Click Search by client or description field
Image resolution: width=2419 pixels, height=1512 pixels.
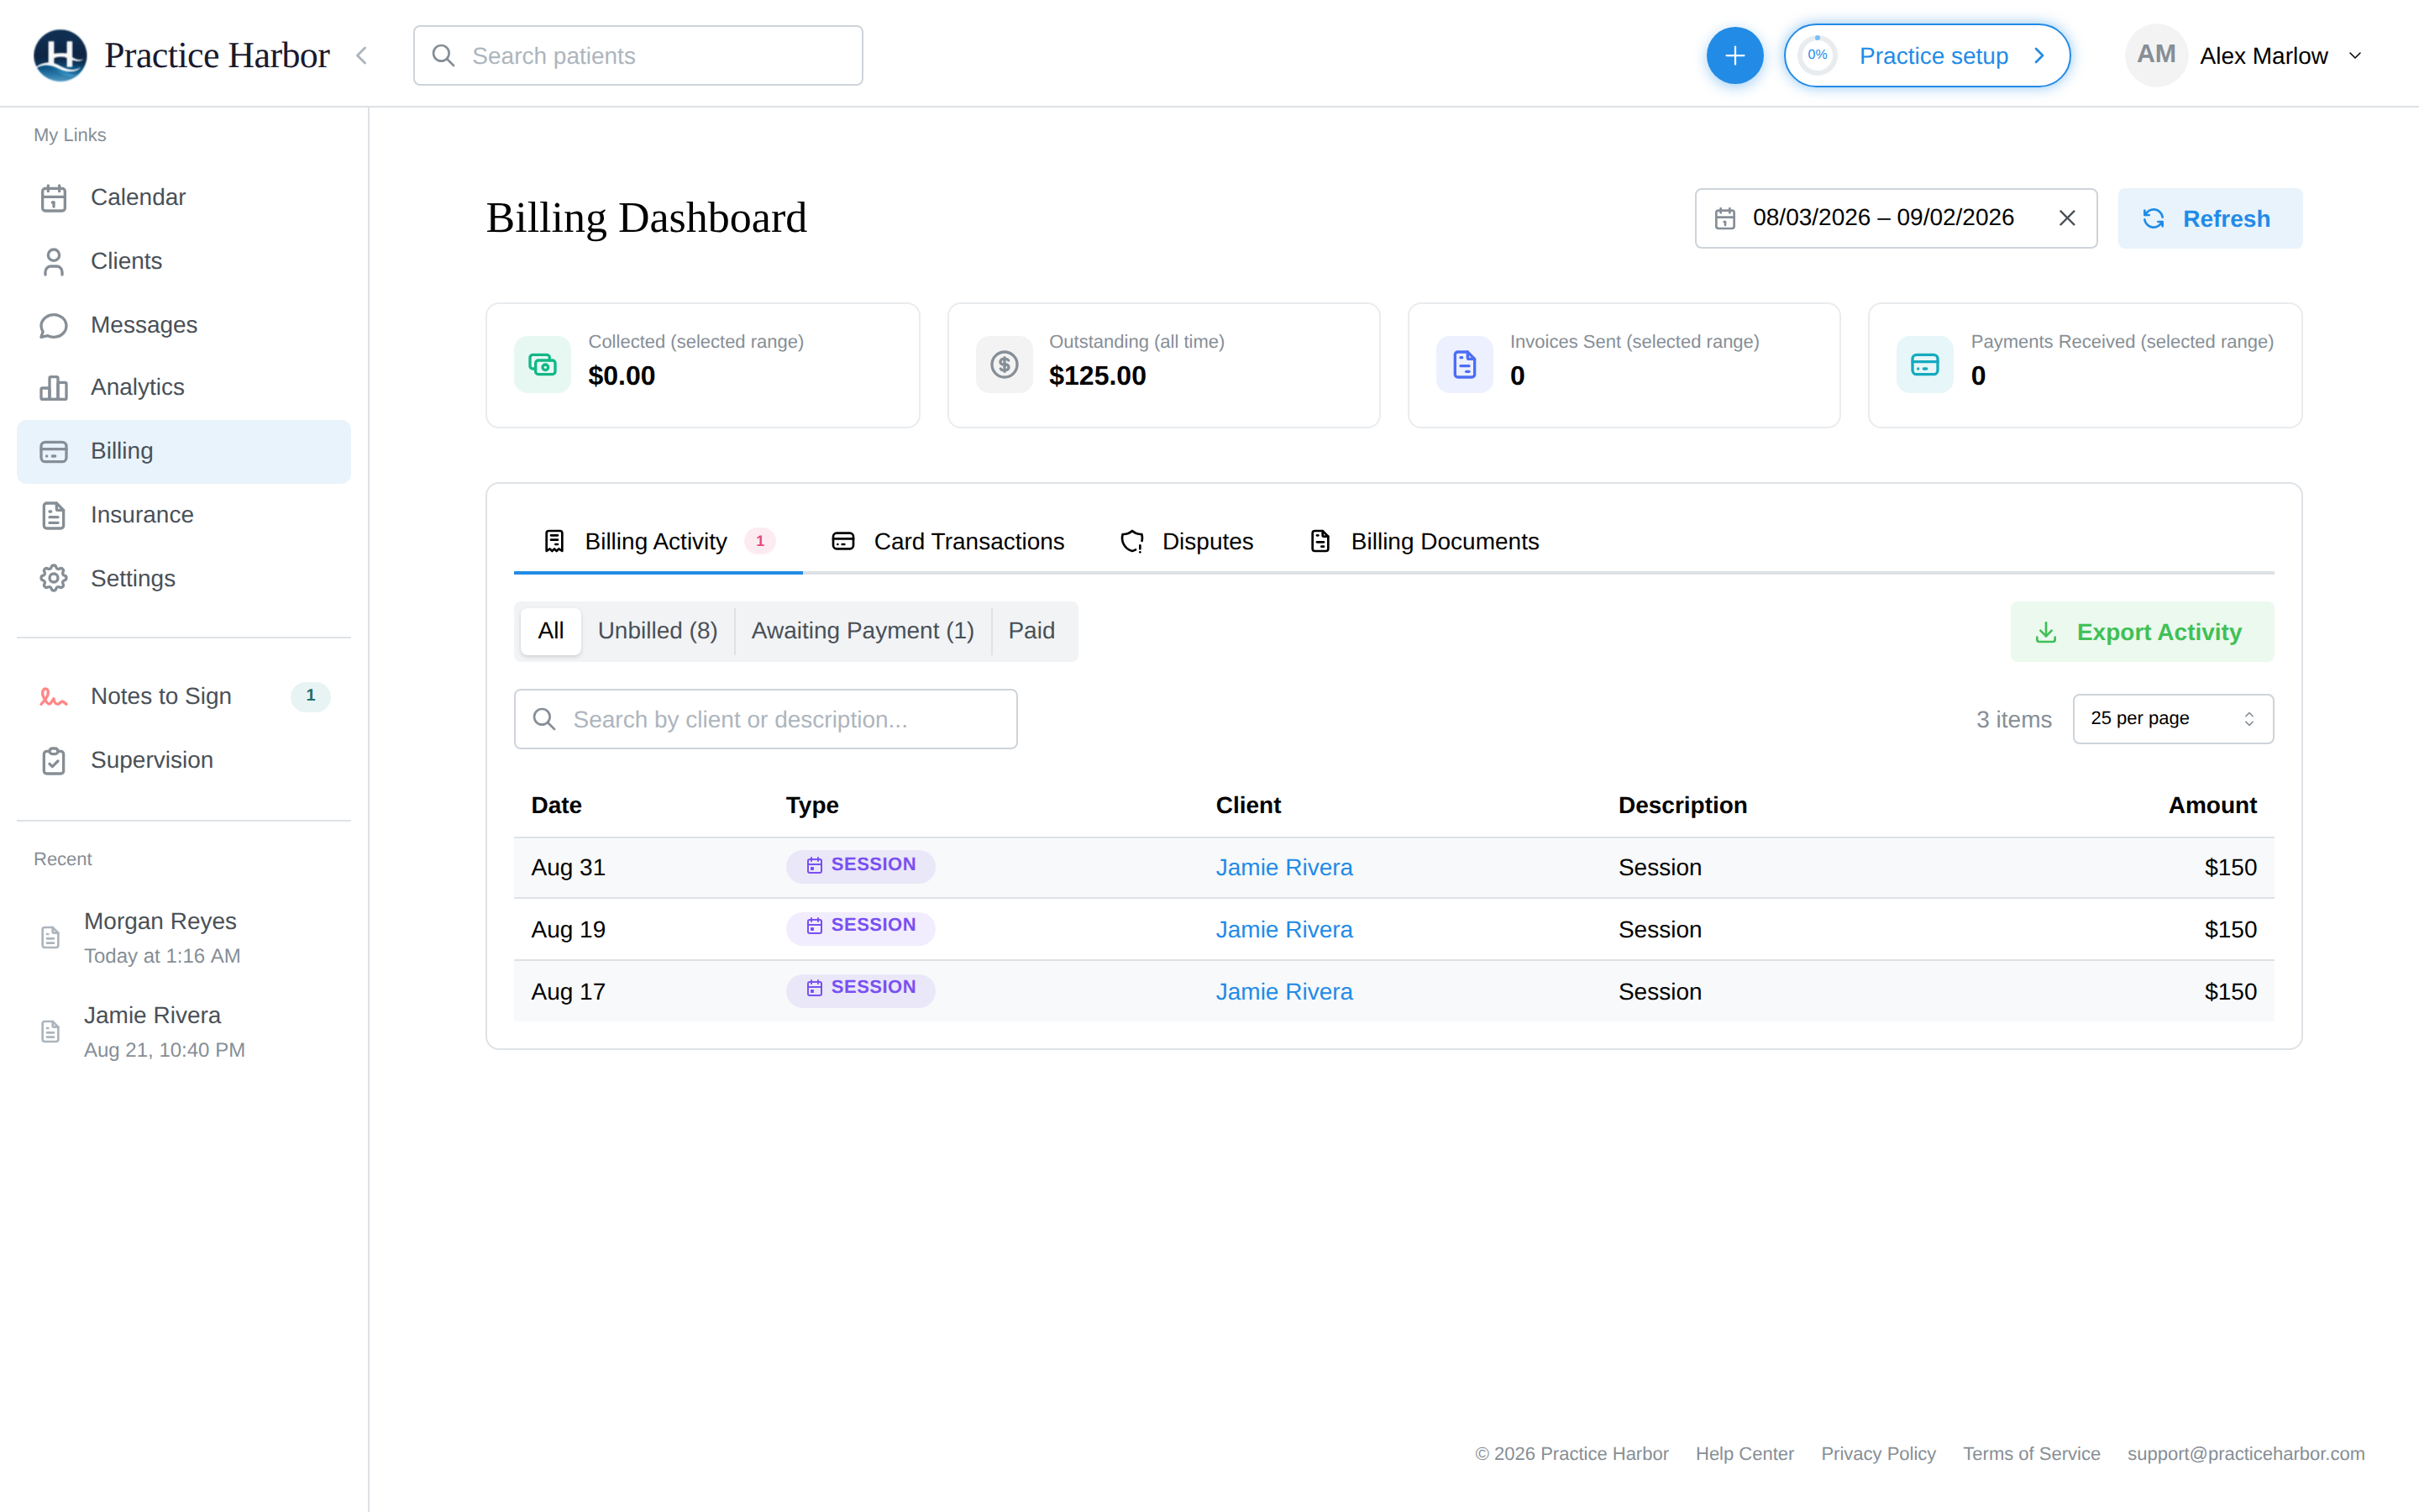[x=766, y=719]
